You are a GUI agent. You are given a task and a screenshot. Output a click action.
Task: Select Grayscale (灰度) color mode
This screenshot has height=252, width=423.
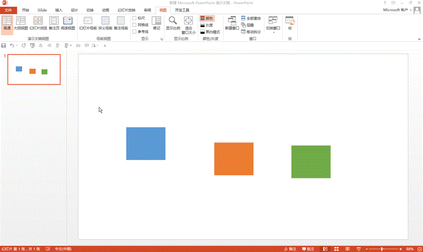click(x=206, y=25)
